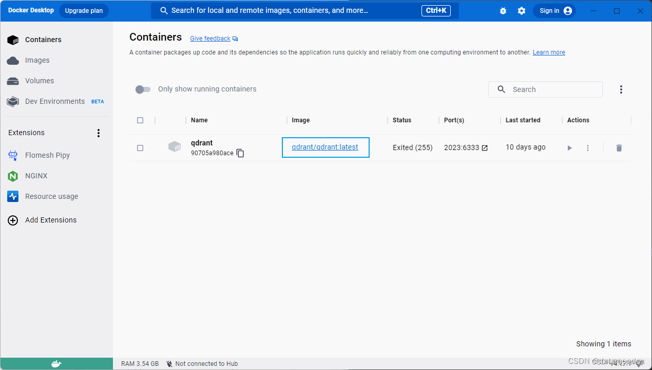Open the Give feedback link
This screenshot has height=370, width=652.
click(x=210, y=39)
